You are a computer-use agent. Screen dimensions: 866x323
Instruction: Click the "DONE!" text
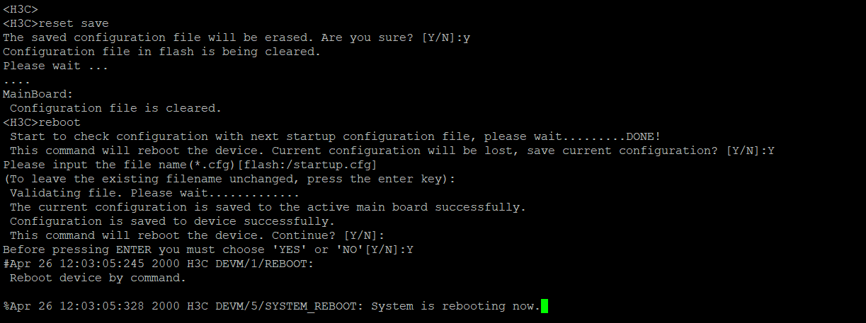tap(643, 136)
